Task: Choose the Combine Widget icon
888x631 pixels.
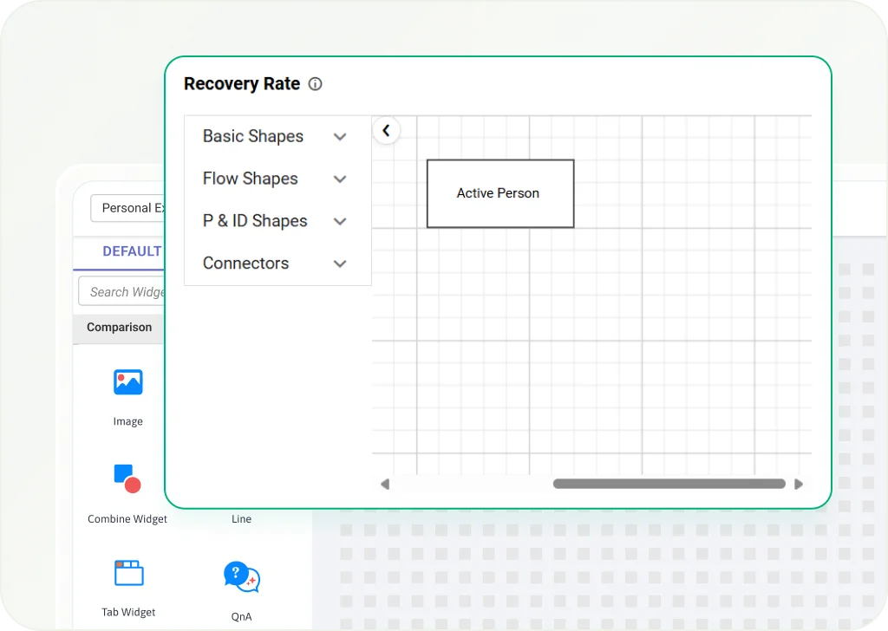Action: point(127,478)
